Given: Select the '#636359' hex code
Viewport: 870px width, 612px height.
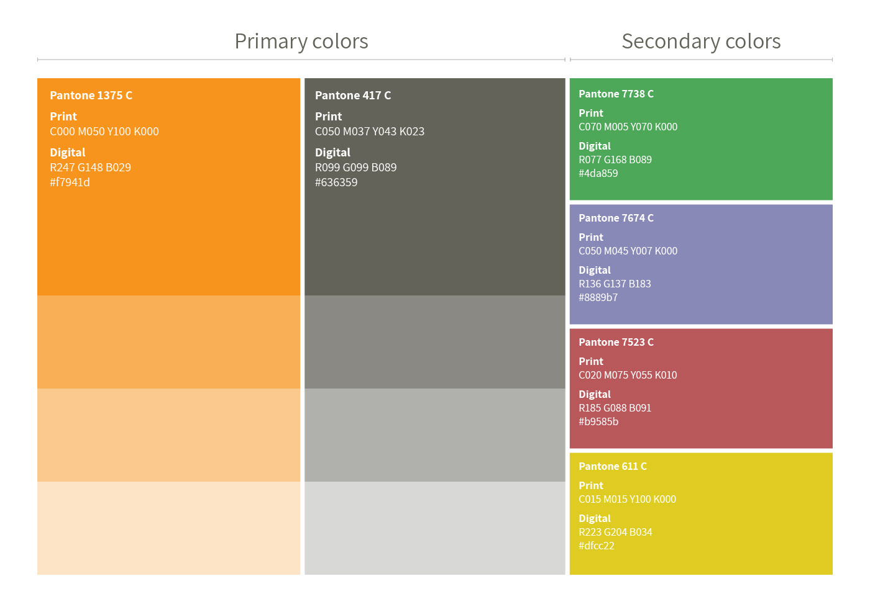Looking at the screenshot, I should tap(336, 182).
